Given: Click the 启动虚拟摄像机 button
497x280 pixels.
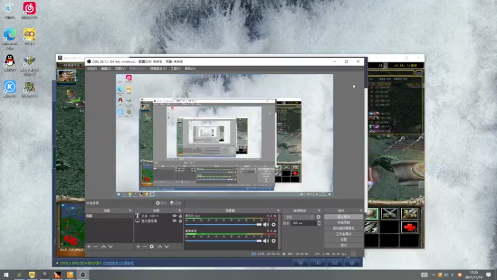Looking at the screenshot, I should 344,228.
